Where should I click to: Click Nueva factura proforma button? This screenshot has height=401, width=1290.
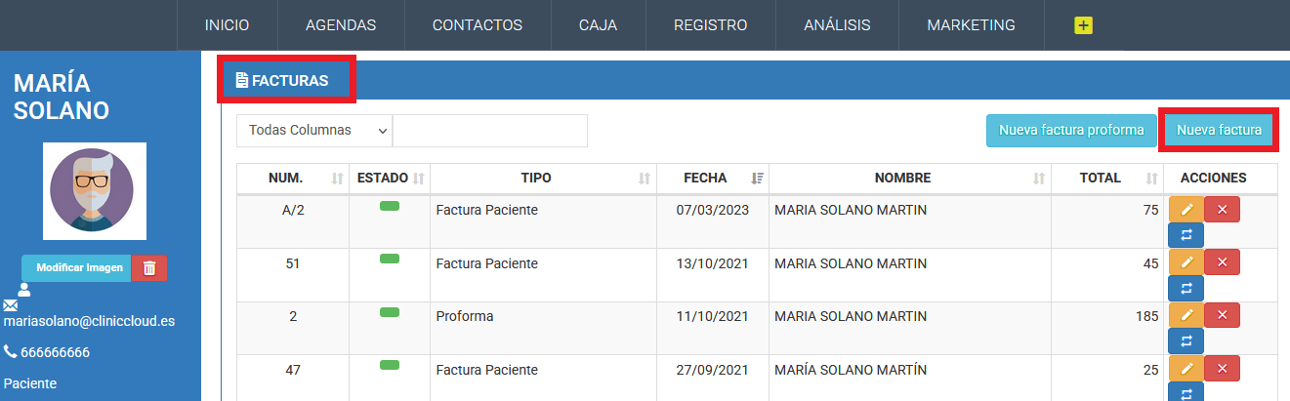click(x=1071, y=130)
